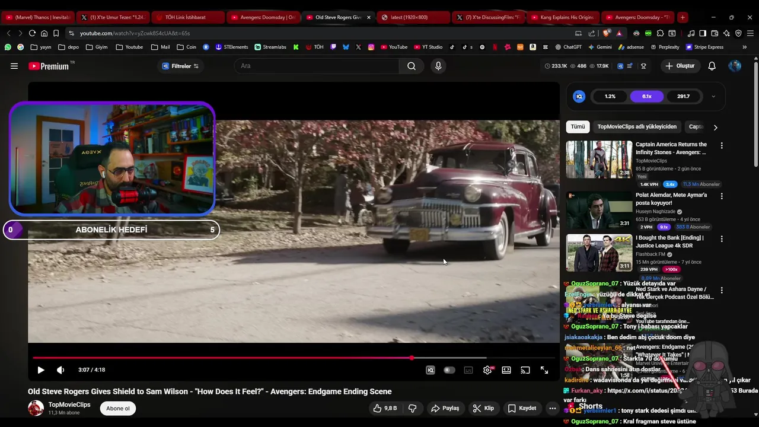Show hidden bookmarks with the double chevron
Viewport: 759px width, 427px height.
click(x=744, y=47)
